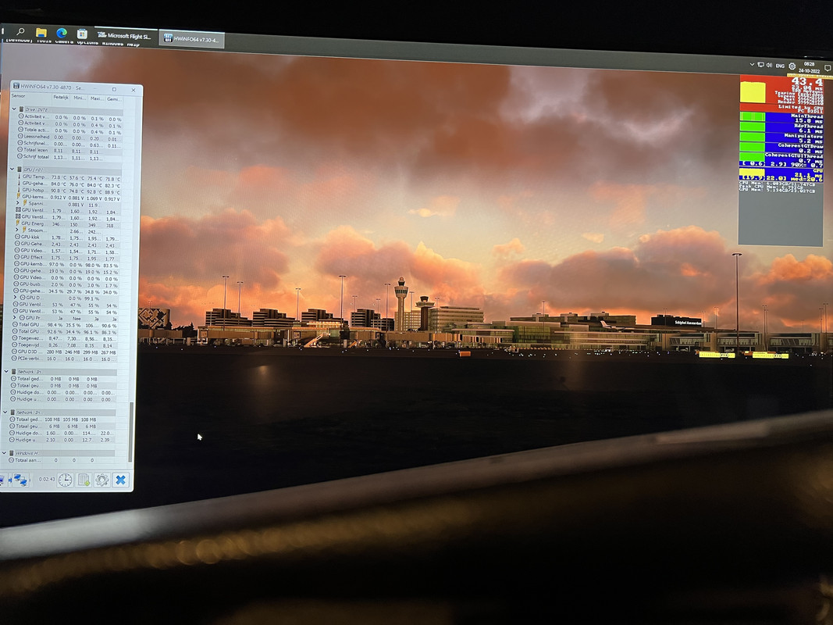Screen dimensions: 833x625
Task: Select the GPU-klok sensor row
Action: coord(66,237)
